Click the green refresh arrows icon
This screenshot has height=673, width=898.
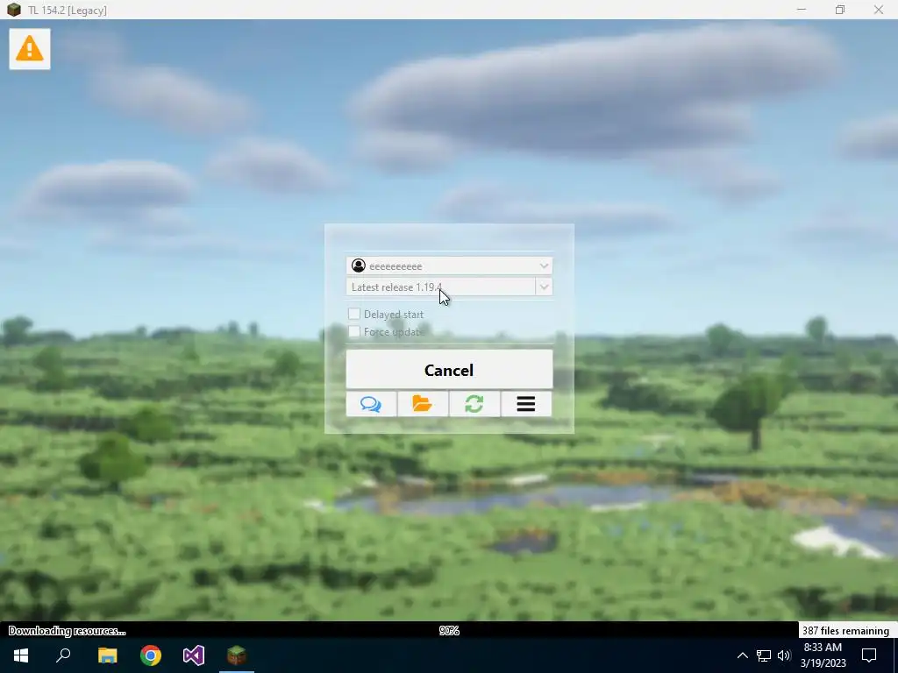[474, 404]
